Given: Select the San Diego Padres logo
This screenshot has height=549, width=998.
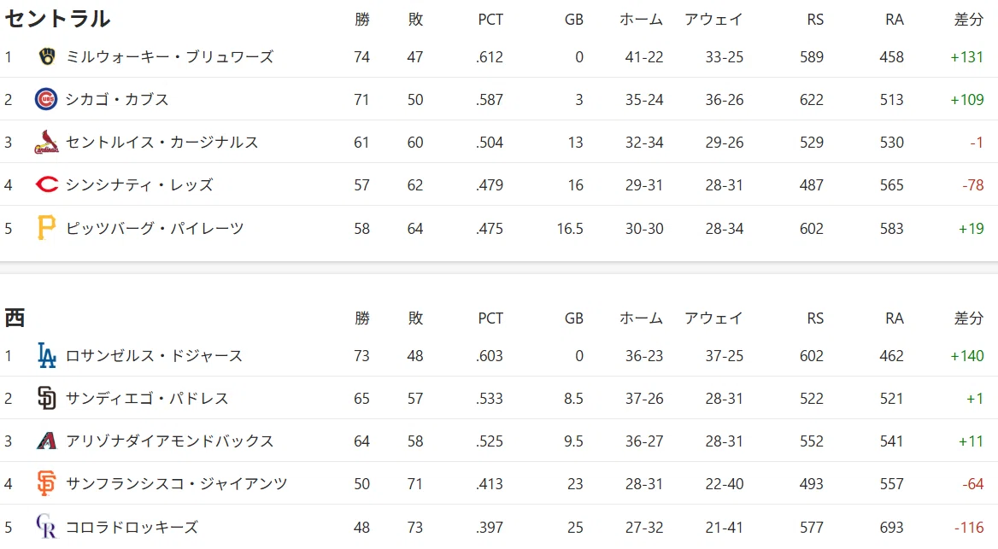Looking at the screenshot, I should 46,398.
